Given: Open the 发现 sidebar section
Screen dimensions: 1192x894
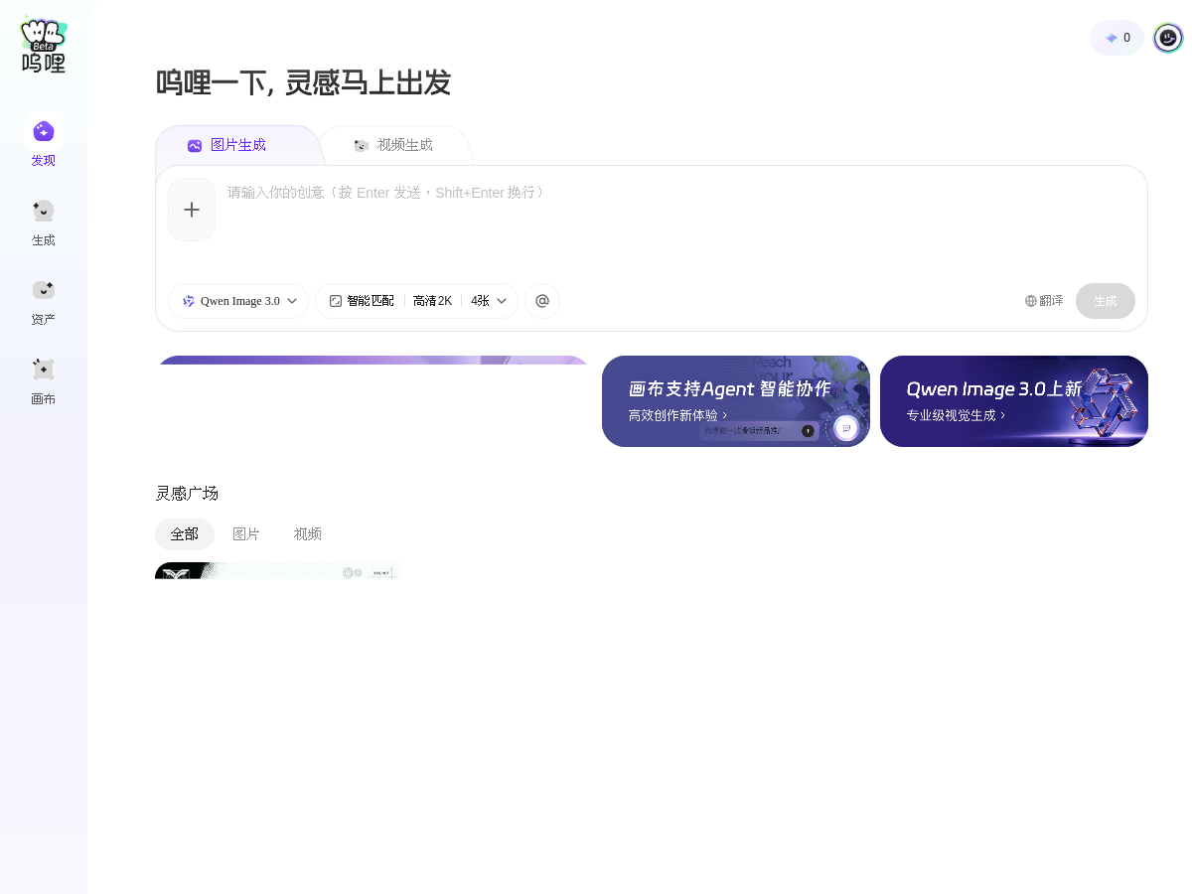Looking at the screenshot, I should (x=44, y=140).
